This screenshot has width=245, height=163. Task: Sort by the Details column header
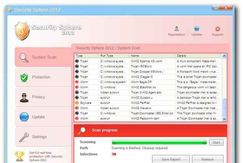click(x=198, y=55)
